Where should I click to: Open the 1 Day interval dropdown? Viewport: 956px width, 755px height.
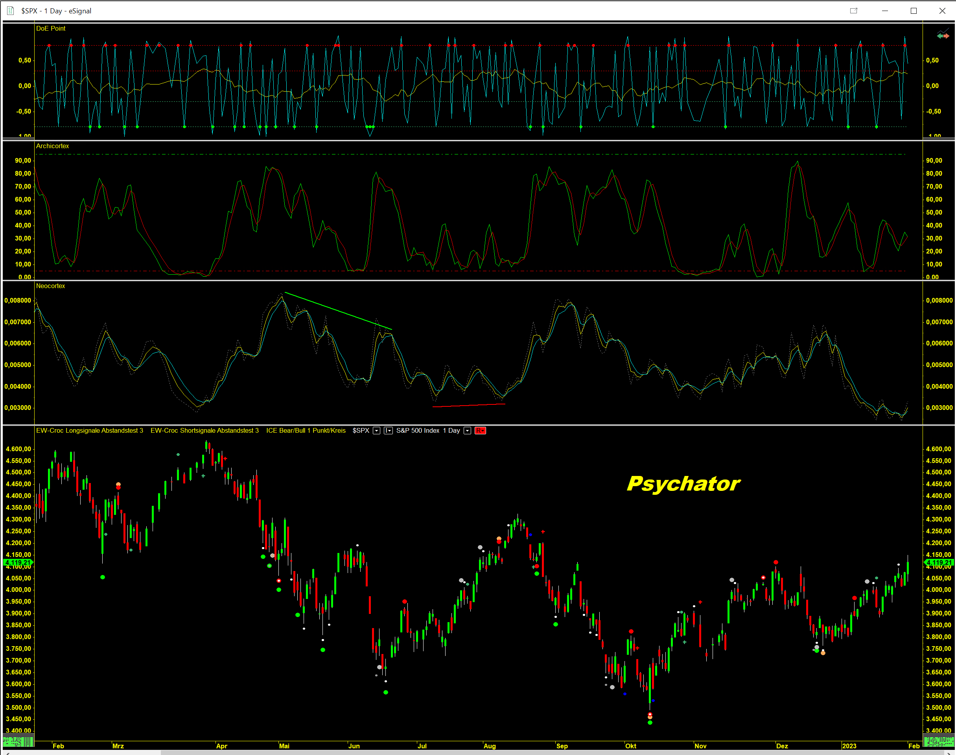tap(467, 430)
